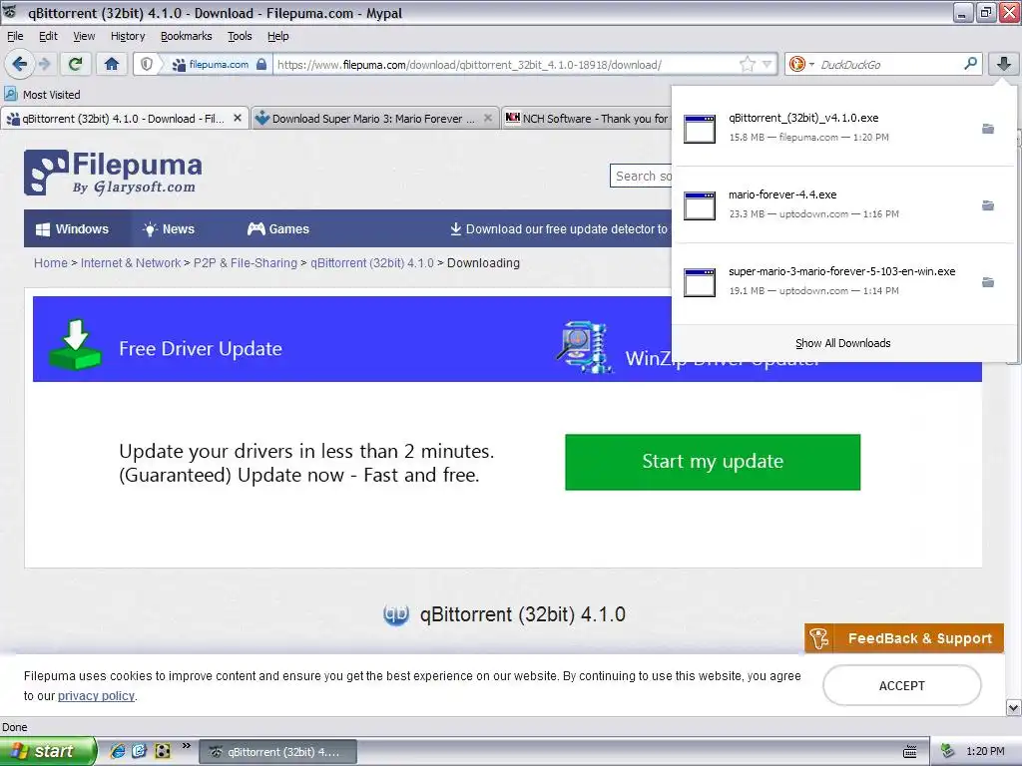Open the URL history dropdown arrow
Image resolution: width=1022 pixels, height=766 pixels.
tap(767, 64)
